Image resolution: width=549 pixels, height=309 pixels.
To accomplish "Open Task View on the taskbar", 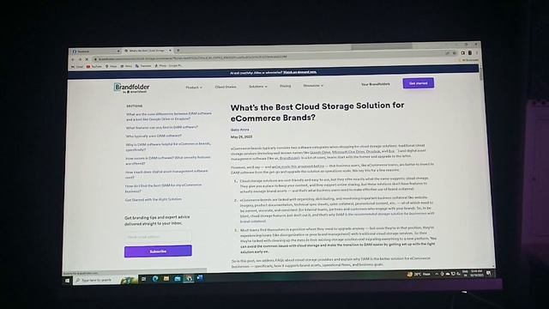I will (x=143, y=279).
